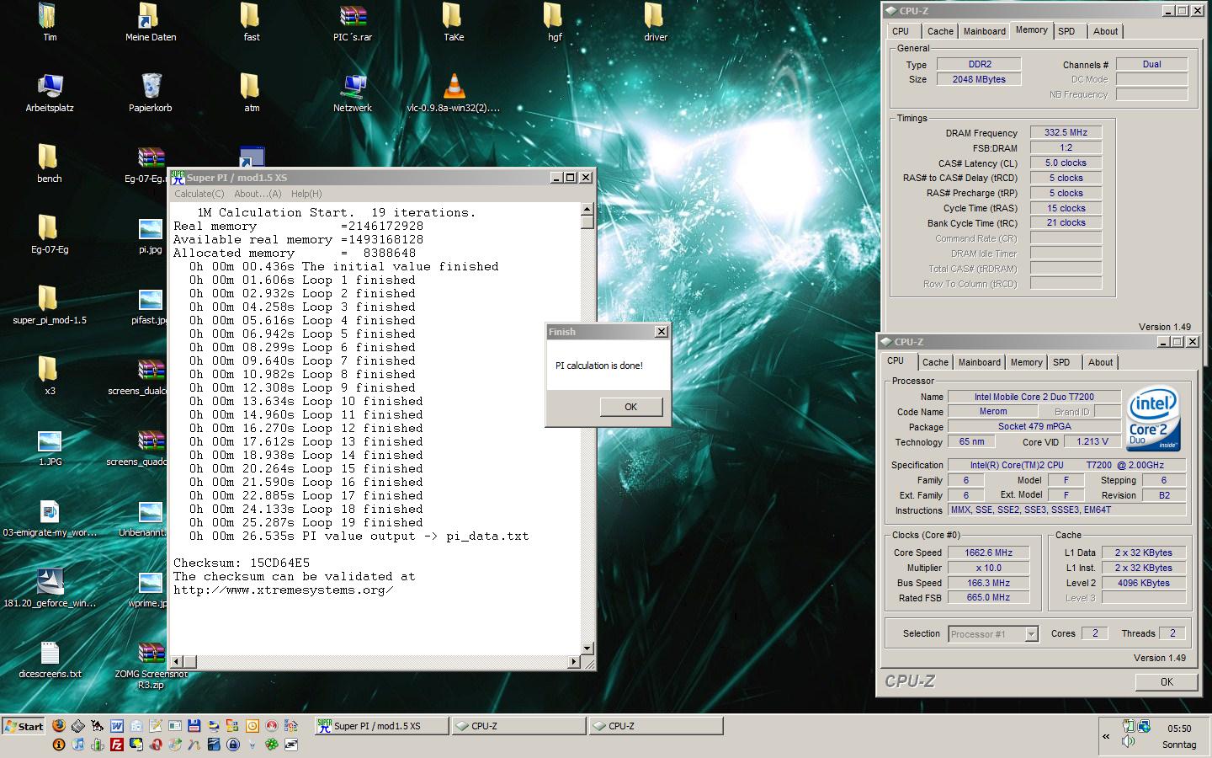
Task: Launch Word from quick launch bar
Action: tap(117, 725)
